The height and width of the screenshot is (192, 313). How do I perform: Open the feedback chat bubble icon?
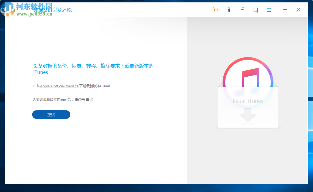255,10
